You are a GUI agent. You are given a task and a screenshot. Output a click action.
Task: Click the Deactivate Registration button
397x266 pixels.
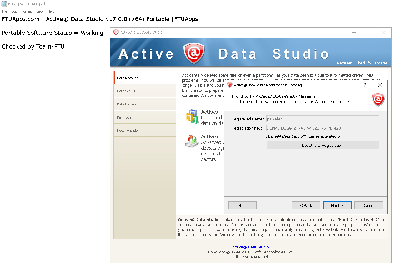(x=323, y=145)
